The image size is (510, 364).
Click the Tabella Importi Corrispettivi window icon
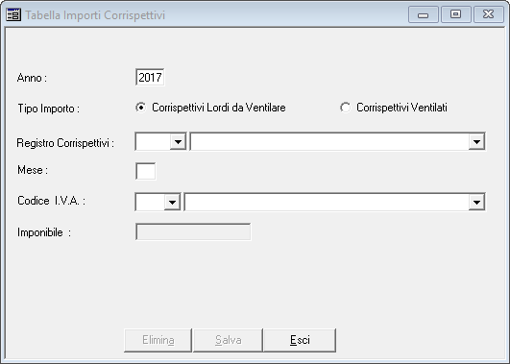13,15
